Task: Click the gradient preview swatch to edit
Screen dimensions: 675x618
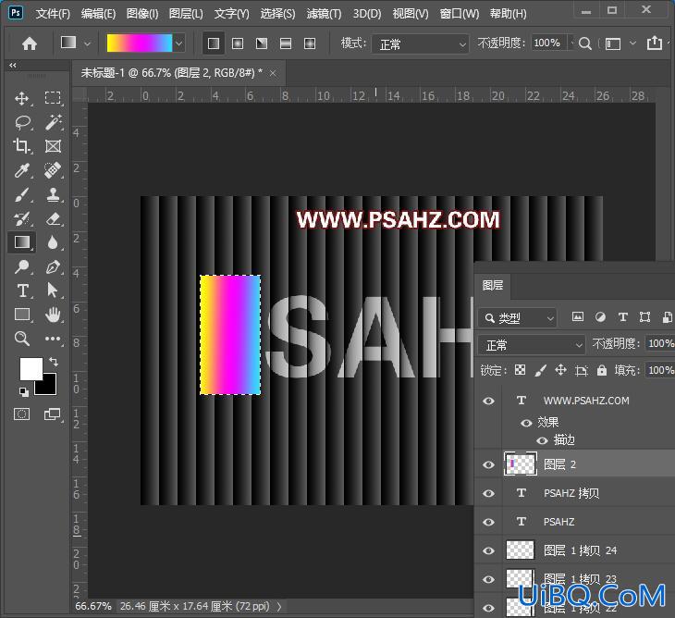Action: [140, 43]
